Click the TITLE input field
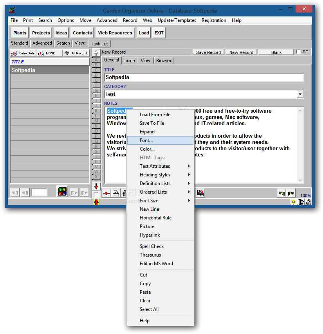The height and width of the screenshot is (334, 323). pos(204,77)
